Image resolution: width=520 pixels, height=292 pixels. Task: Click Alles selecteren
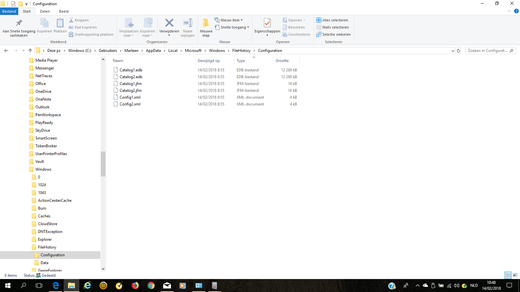tap(332, 20)
